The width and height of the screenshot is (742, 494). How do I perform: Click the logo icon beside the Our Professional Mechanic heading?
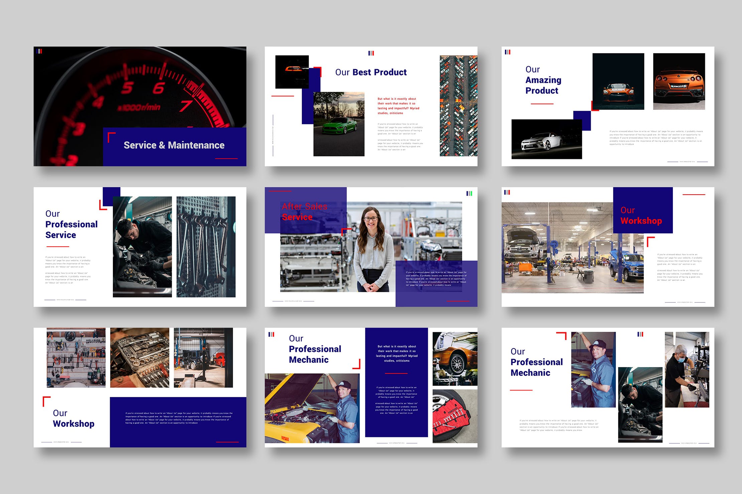(271, 334)
